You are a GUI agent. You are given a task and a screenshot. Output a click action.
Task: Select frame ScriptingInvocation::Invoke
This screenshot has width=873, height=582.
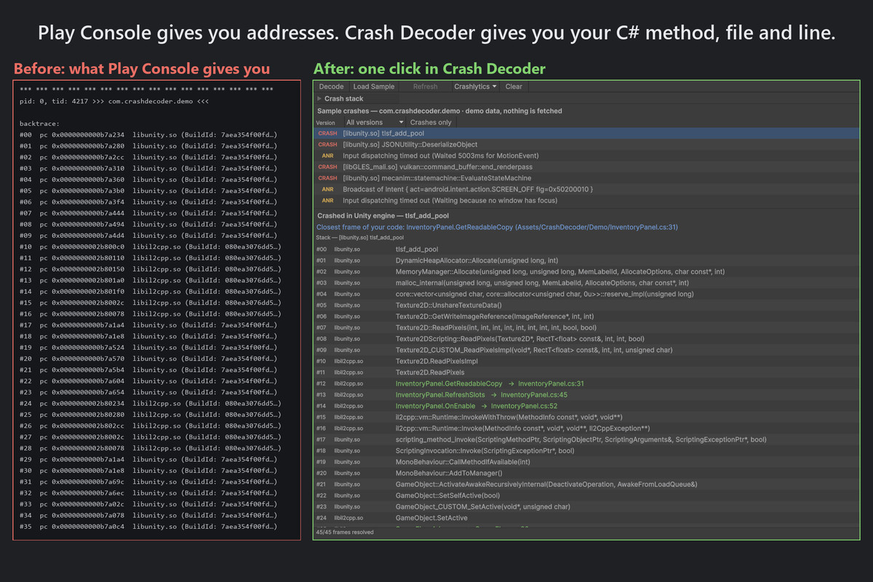tap(587, 450)
